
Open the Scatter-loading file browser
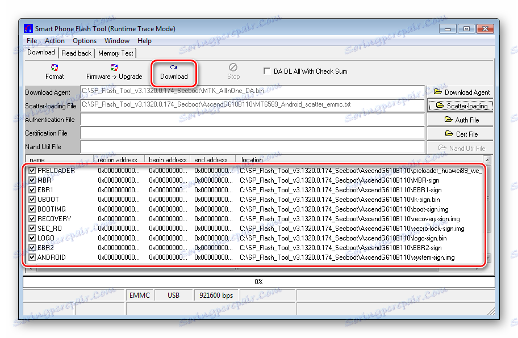[x=460, y=106]
